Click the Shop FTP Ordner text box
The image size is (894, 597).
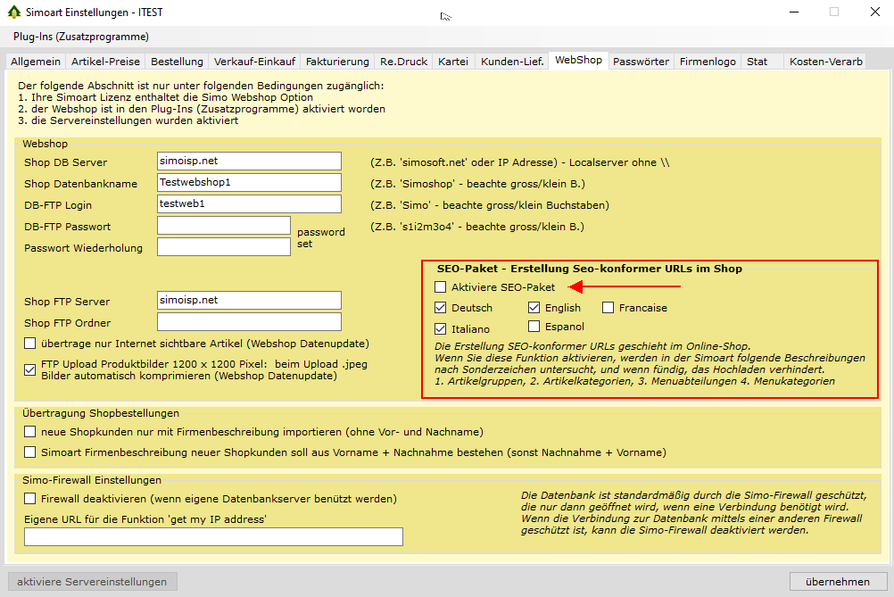249,322
